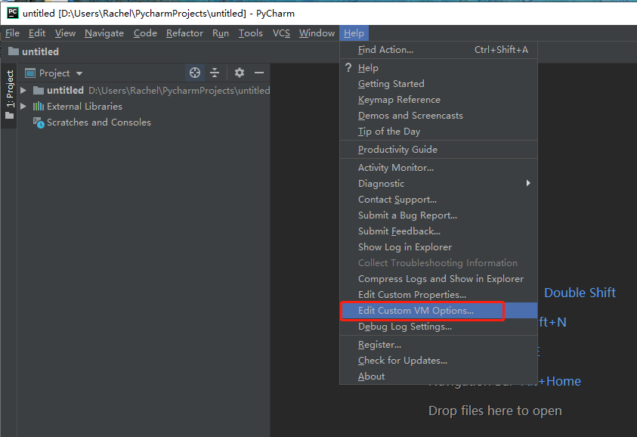The width and height of the screenshot is (637, 437).
Task: Click the "Double Shift" shortcut hint
Action: click(x=580, y=293)
